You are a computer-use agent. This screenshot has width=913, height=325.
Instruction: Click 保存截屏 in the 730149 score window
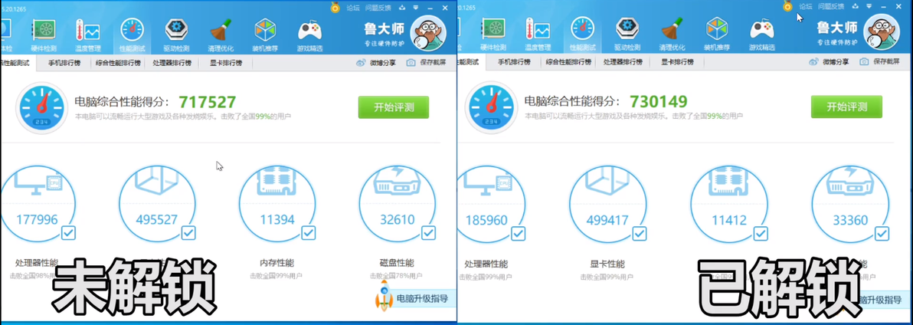pyautogui.click(x=880, y=62)
